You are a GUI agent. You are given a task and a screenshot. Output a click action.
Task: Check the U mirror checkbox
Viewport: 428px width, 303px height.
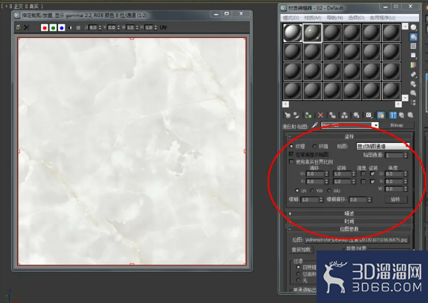point(363,173)
